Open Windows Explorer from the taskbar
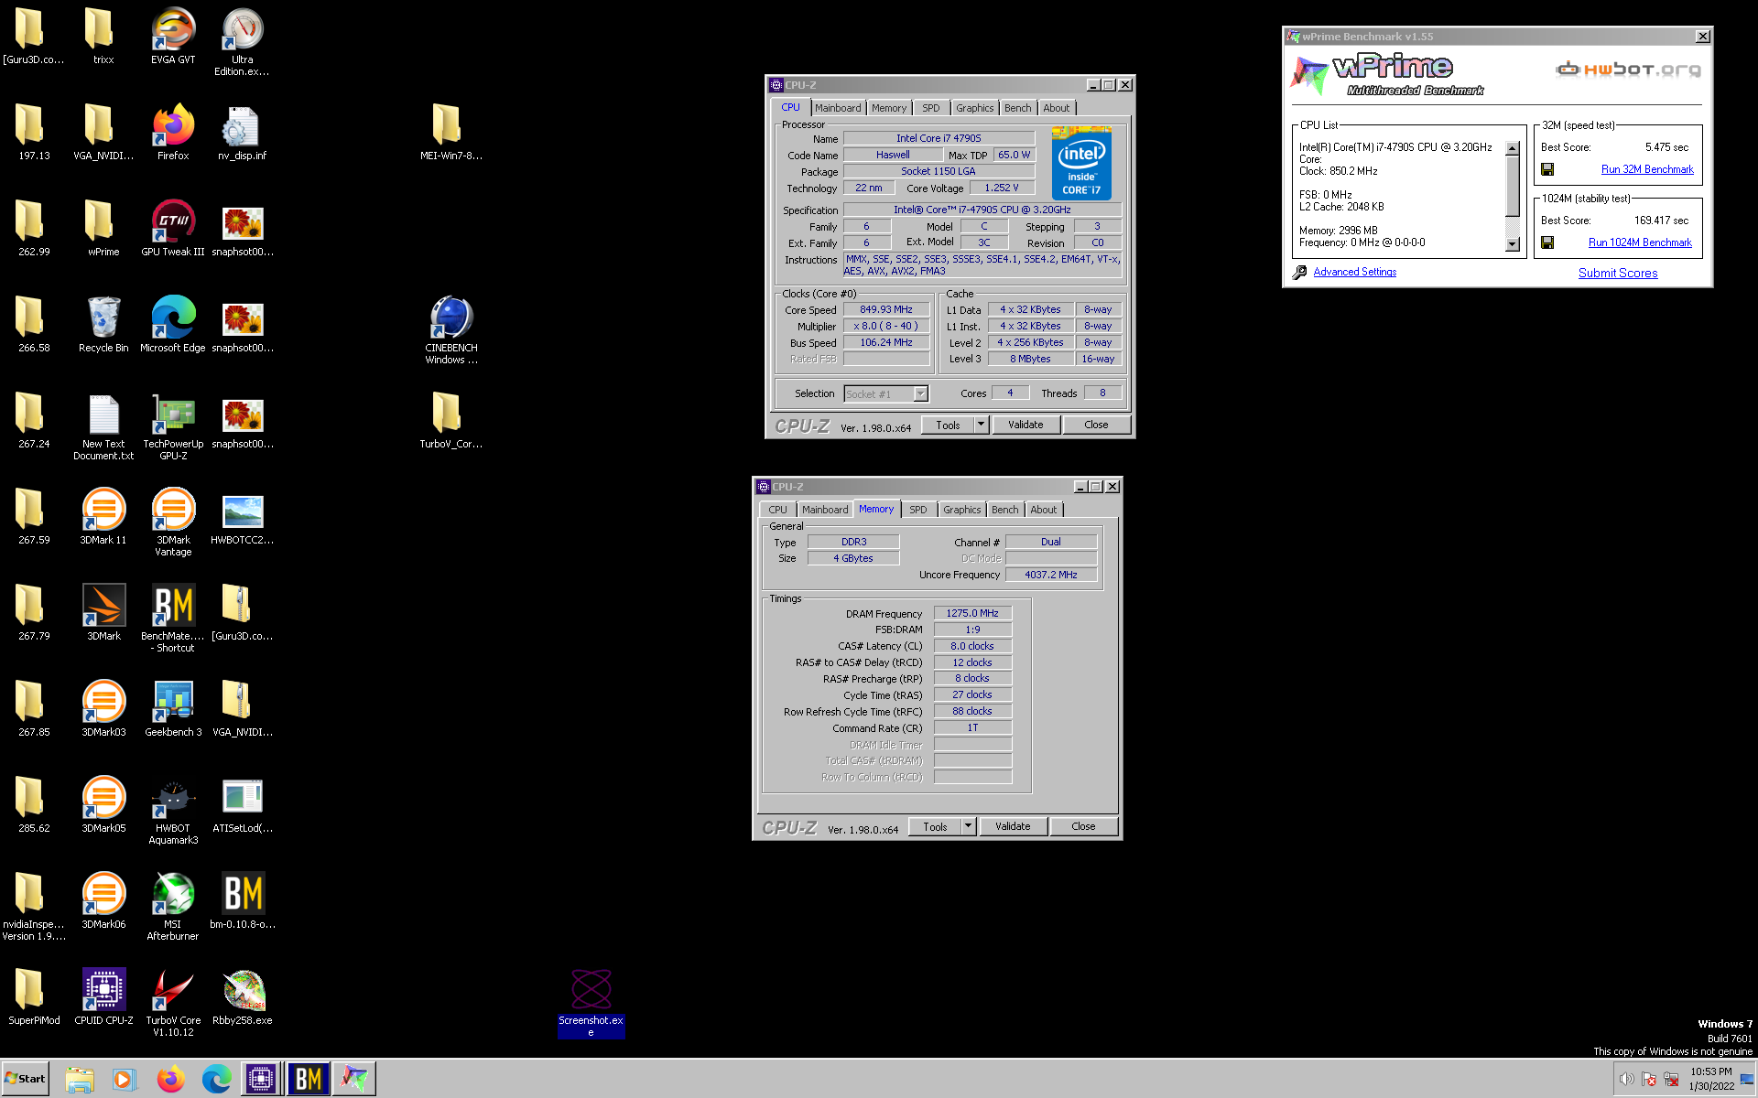 tap(80, 1080)
